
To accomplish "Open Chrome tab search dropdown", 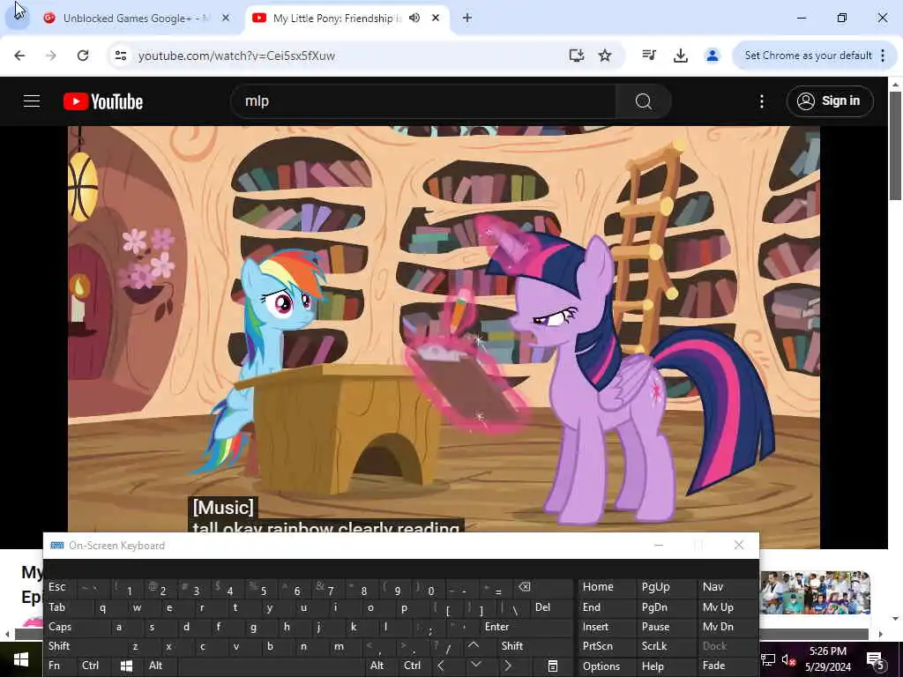I will (18, 16).
